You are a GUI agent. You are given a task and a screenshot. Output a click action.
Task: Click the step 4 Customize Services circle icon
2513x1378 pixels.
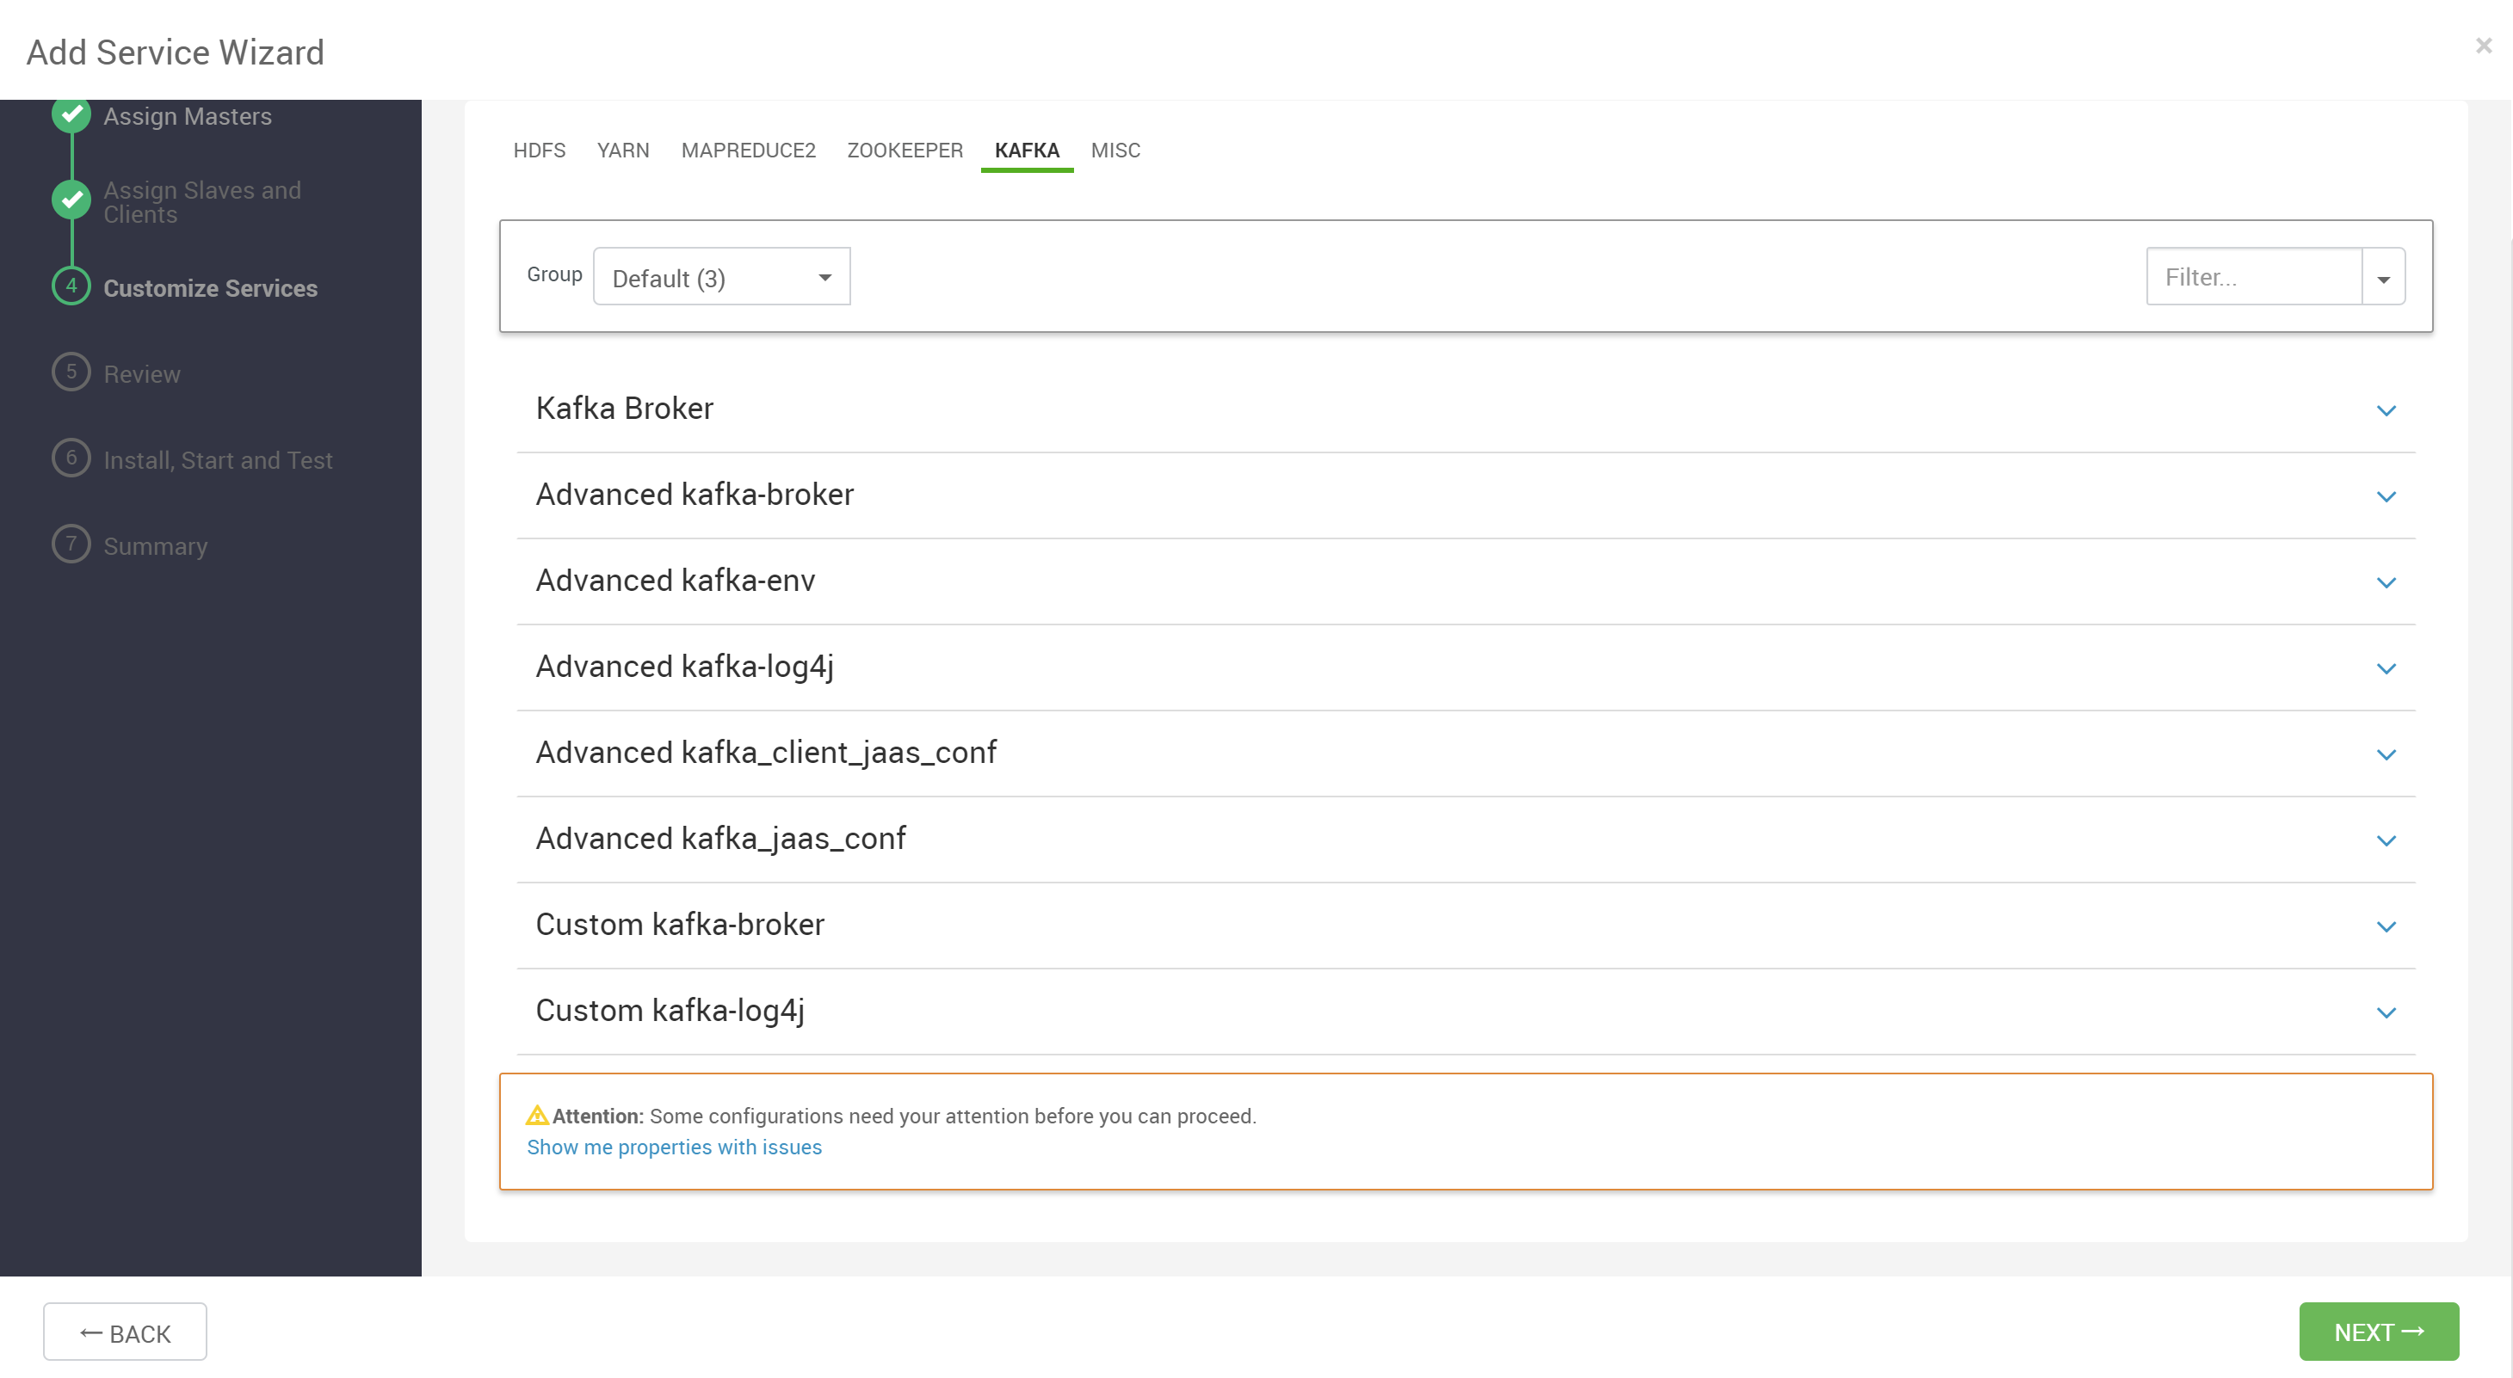click(x=71, y=286)
